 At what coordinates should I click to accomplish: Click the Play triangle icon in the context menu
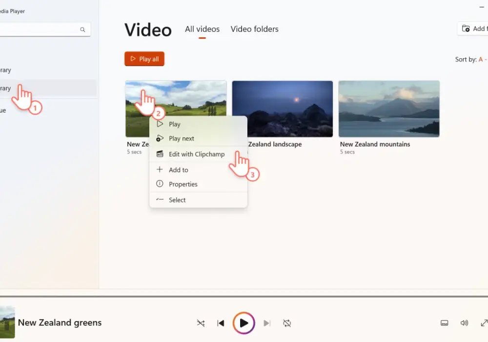[160, 124]
